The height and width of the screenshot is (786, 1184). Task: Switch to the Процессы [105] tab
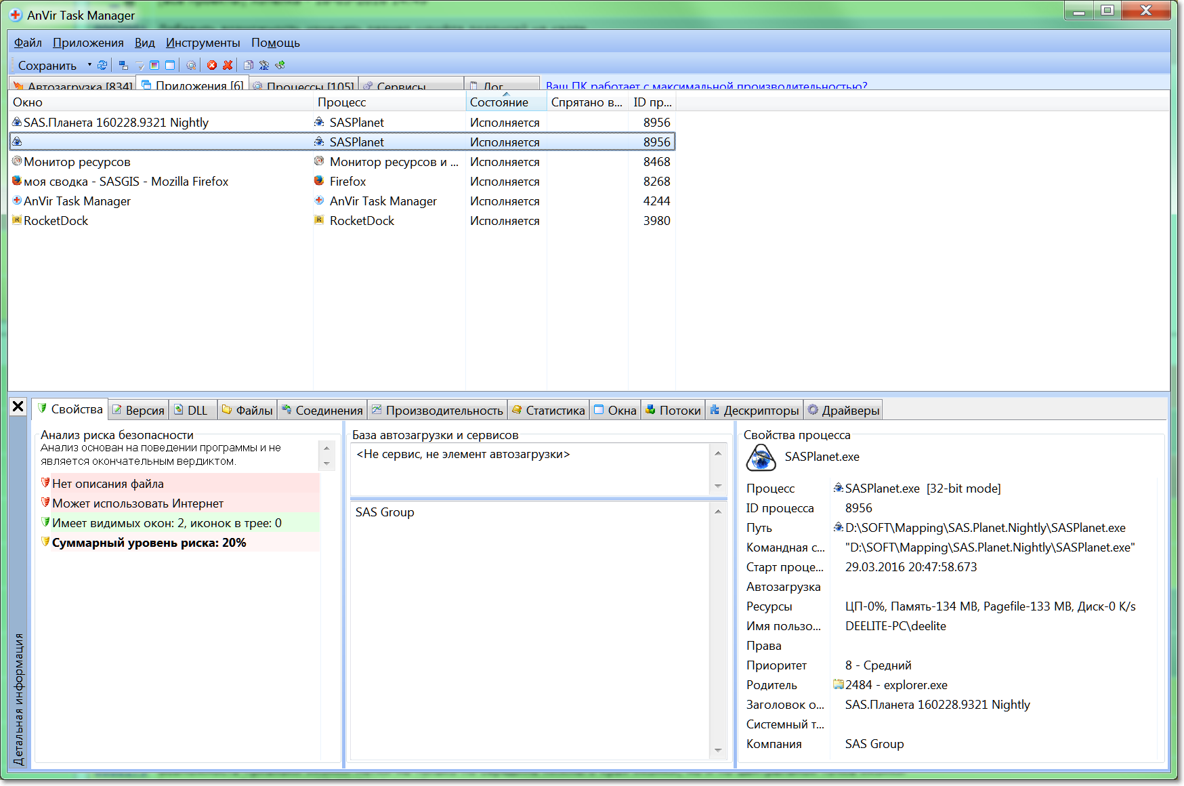point(305,86)
